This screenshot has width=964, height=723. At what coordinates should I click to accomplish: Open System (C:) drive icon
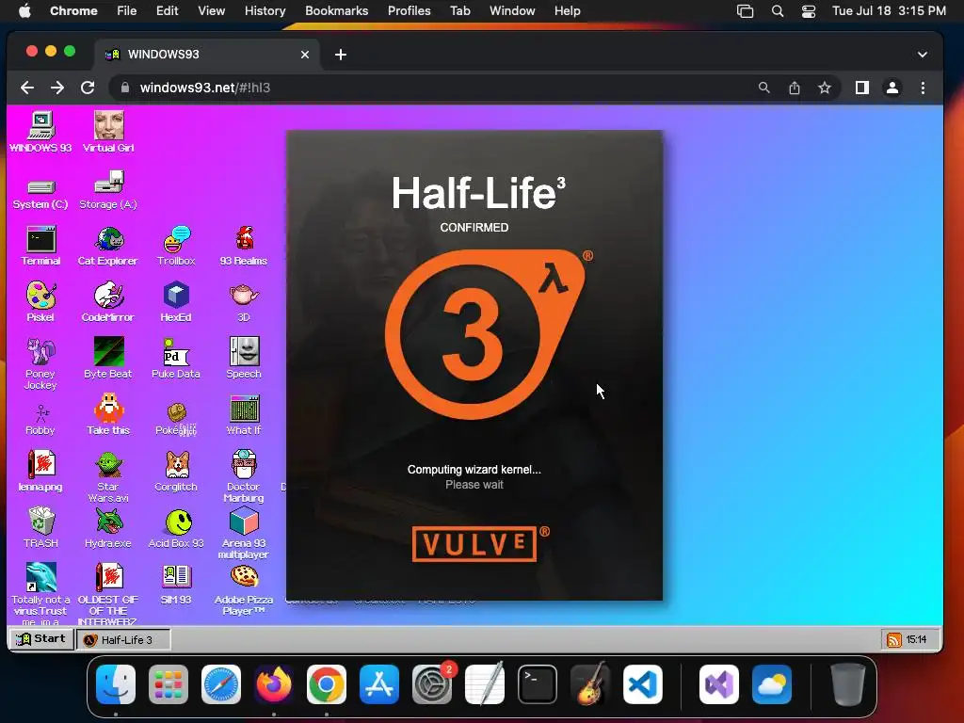pyautogui.click(x=40, y=193)
